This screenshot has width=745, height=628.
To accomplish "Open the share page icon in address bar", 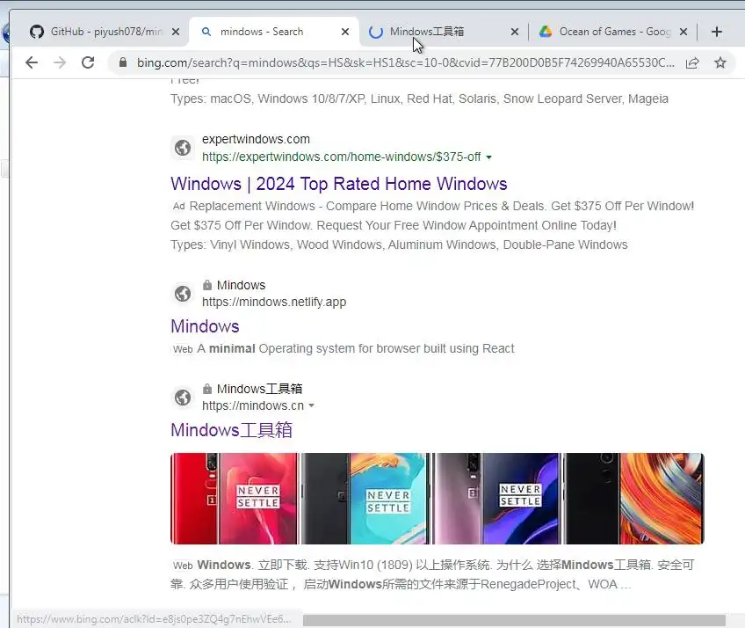I will (x=692, y=62).
